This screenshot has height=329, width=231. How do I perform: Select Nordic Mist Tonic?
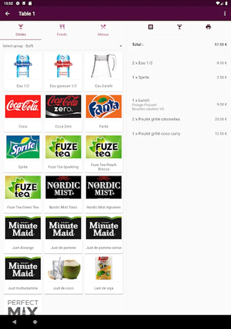[63, 193]
